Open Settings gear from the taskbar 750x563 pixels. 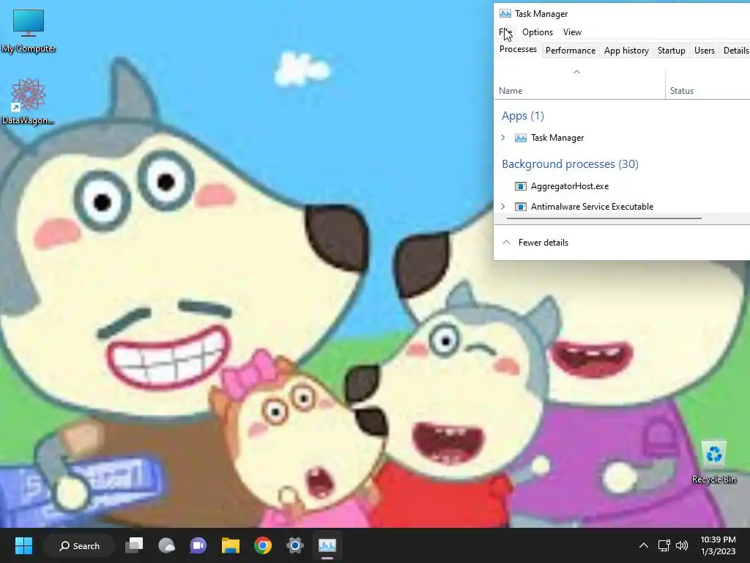[294, 545]
